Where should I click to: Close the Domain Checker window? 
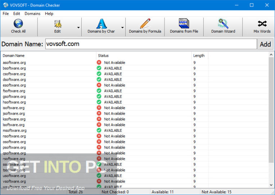click(x=267, y=5)
